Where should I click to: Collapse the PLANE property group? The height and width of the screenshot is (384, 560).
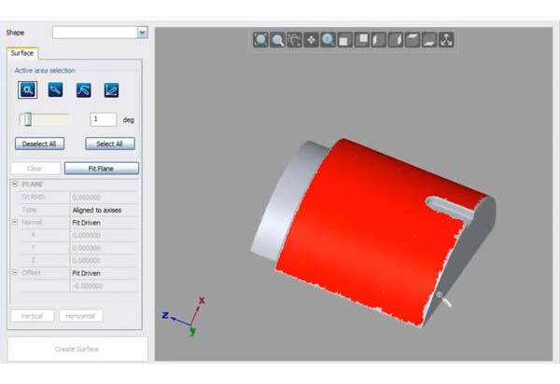click(x=15, y=185)
